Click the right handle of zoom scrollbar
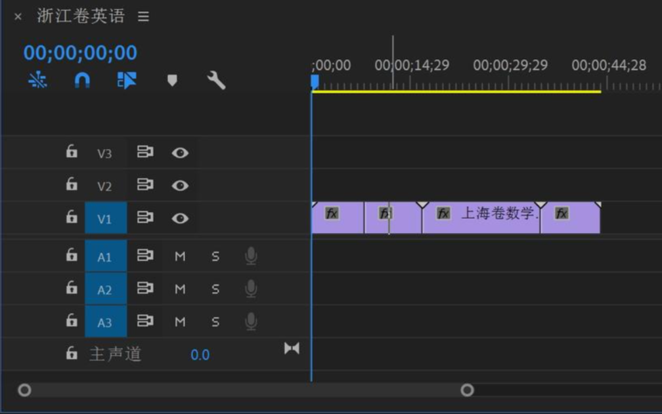 click(467, 390)
